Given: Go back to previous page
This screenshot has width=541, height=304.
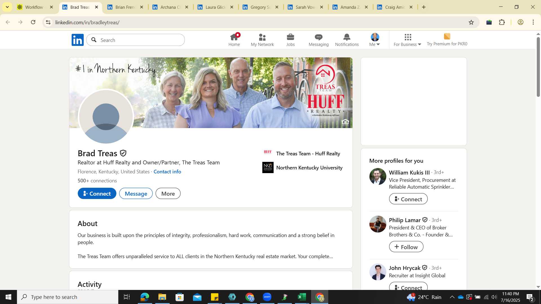Looking at the screenshot, I should pos(8,22).
